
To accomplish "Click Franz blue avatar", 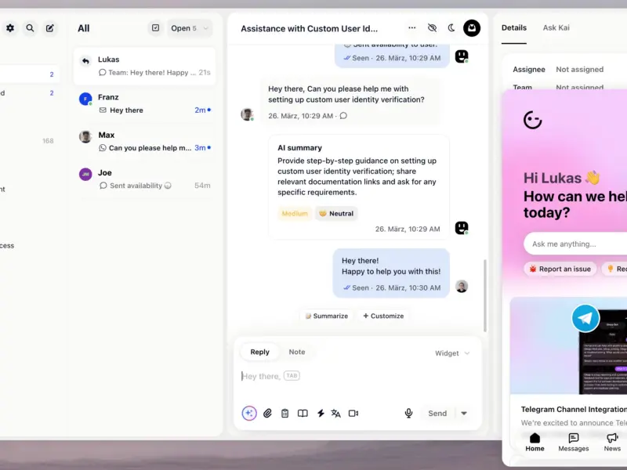I will (x=85, y=99).
